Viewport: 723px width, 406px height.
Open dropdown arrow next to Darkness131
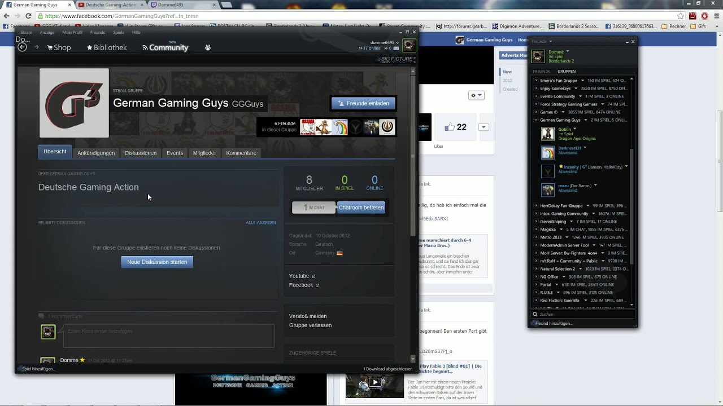585,148
